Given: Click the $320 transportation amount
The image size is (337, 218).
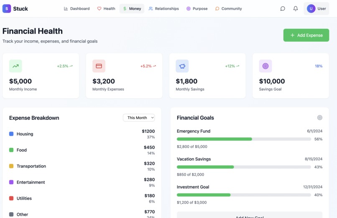Looking at the screenshot, I should tap(149, 163).
